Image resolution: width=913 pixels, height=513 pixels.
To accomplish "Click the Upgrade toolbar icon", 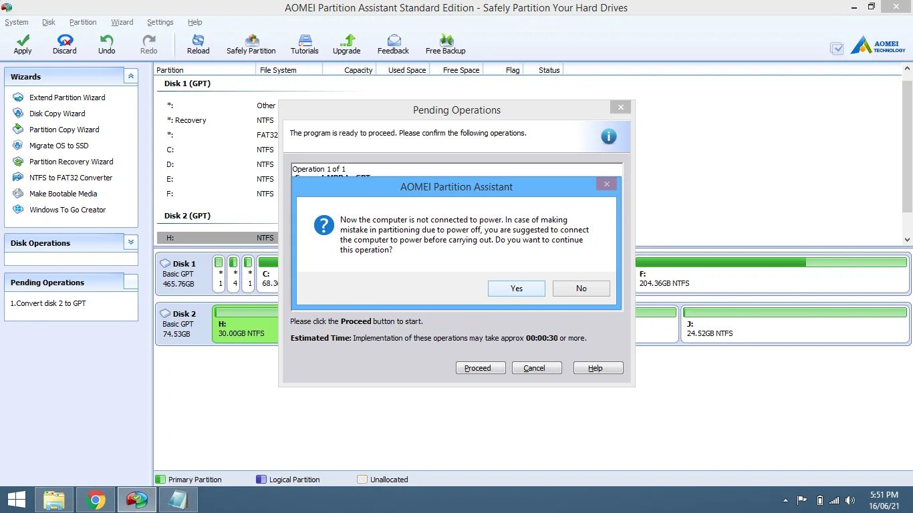I will (x=347, y=45).
